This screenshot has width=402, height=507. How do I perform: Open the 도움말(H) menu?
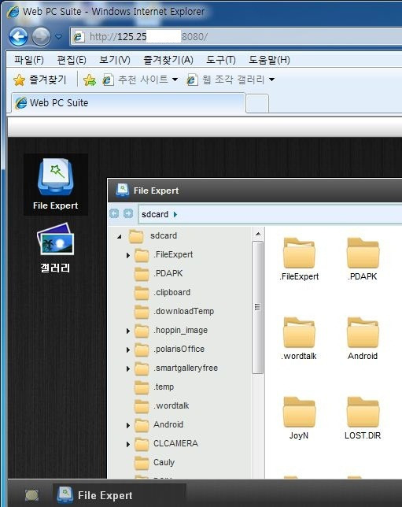[x=269, y=60]
